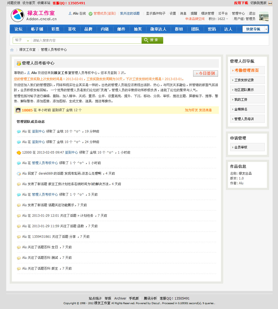Select 会员审核 under 申请管理

tap(247, 147)
